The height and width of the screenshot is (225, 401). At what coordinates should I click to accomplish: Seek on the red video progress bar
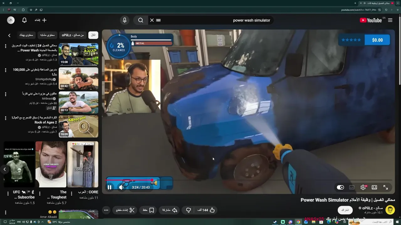point(248,180)
